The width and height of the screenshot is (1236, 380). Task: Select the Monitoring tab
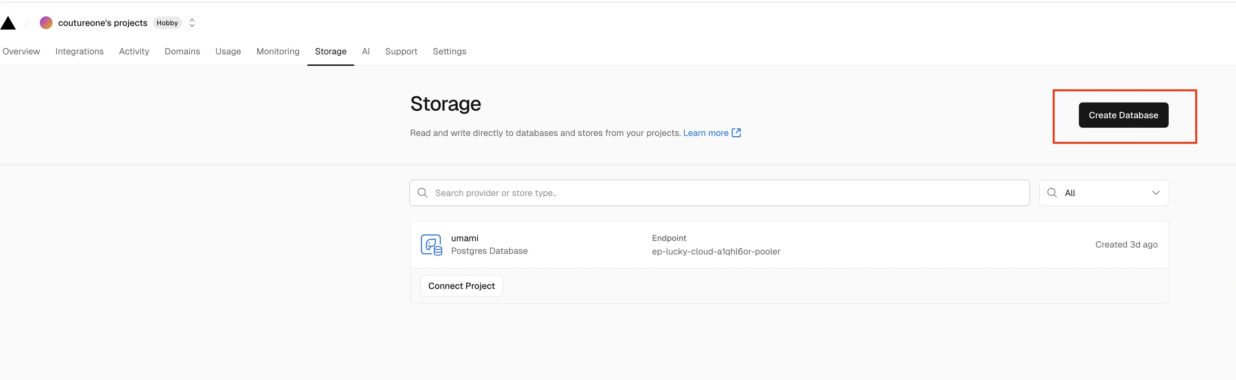[278, 51]
